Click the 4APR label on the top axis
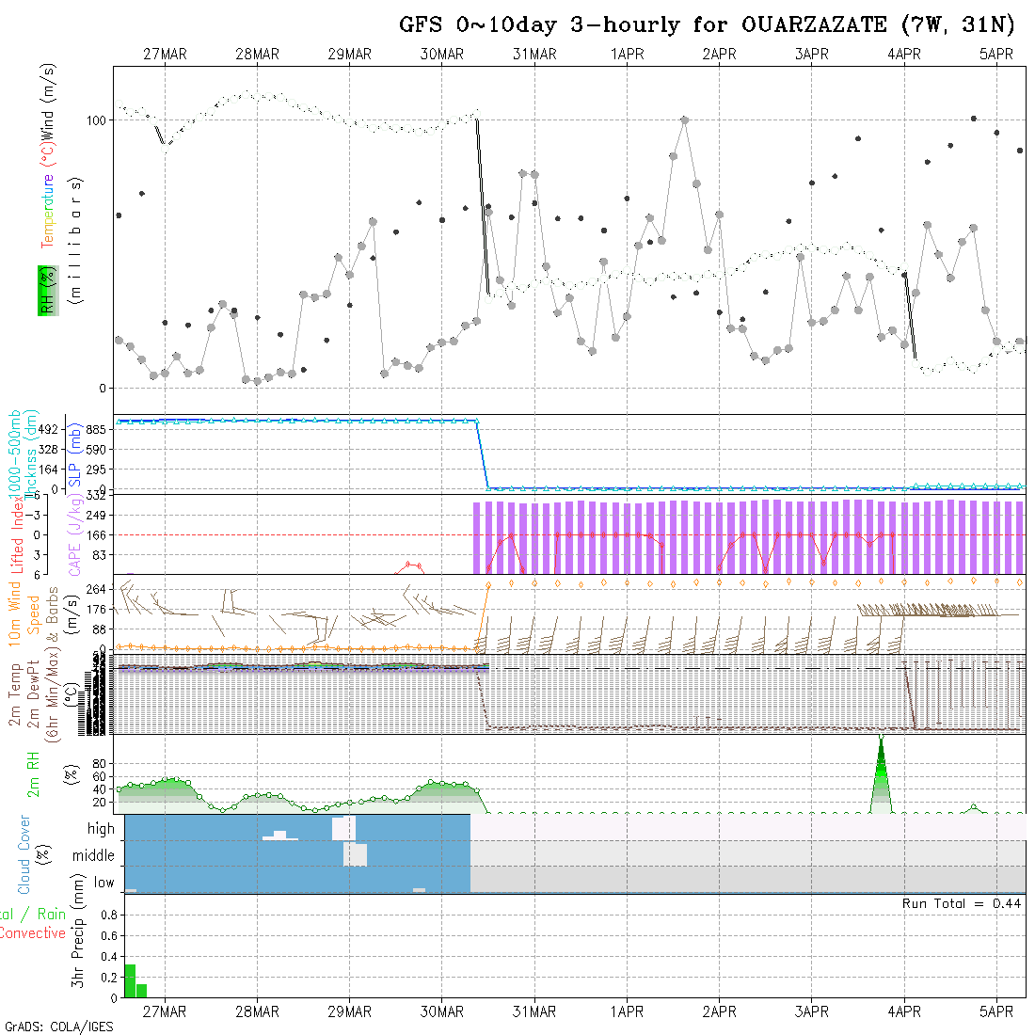Image resolution: width=1035 pixels, height=1035 pixels. click(x=904, y=55)
